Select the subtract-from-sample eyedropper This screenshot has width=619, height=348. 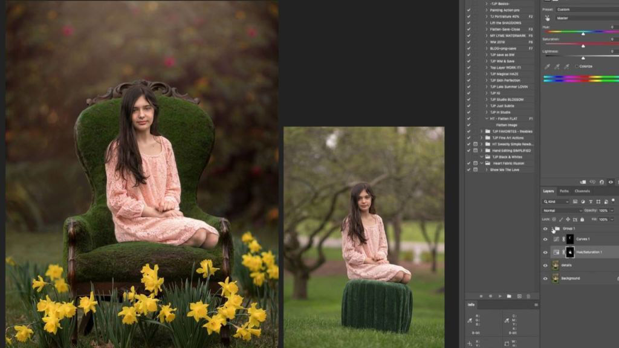coord(566,66)
